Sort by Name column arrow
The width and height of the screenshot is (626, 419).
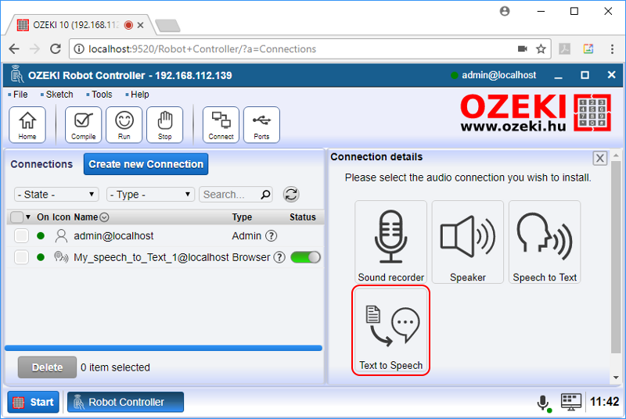click(x=104, y=217)
